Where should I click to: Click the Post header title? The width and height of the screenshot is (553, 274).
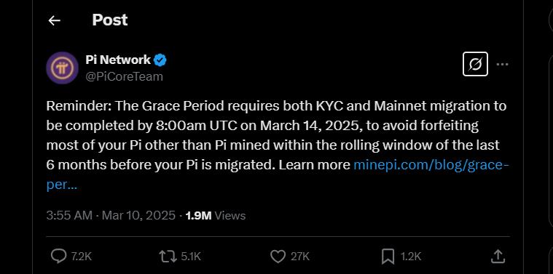110,20
